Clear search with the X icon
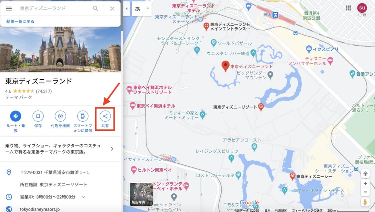Viewport: 375px width, 212px height. tap(112, 9)
